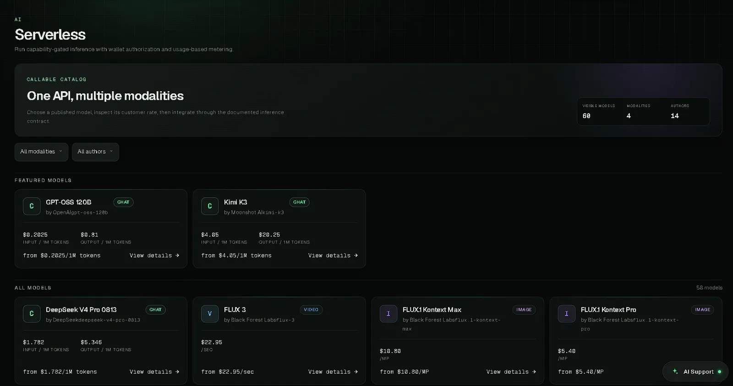Image resolution: width=733 pixels, height=386 pixels.
Task: Click the FLUX.1 Kontext Max title
Action: pos(432,310)
